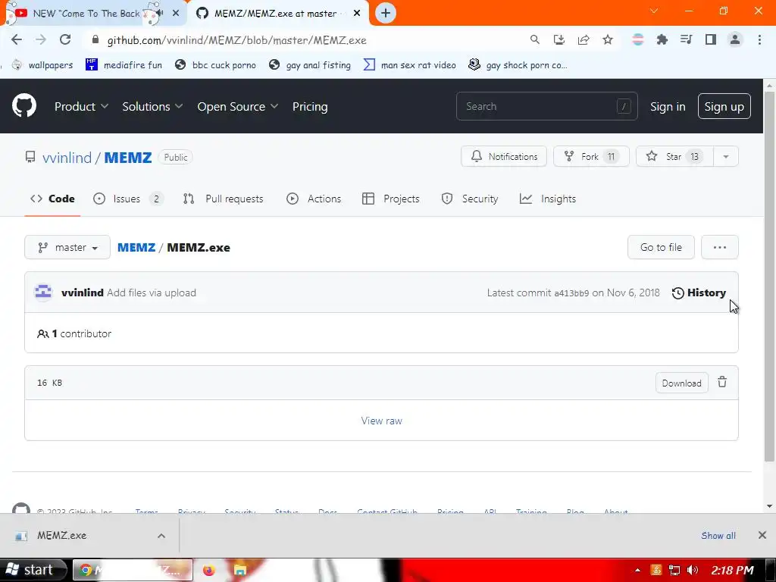Viewport: 776px width, 582px height.
Task: Show hidden tray icons arrow
Action: coord(637,570)
